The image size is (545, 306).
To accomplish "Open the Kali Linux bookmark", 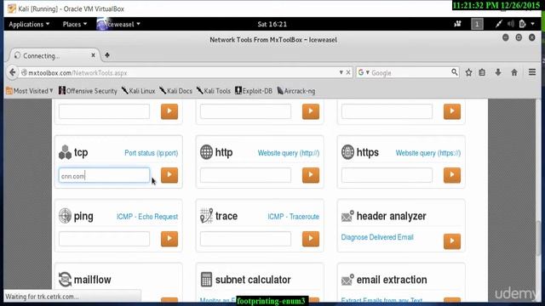I will (138, 91).
